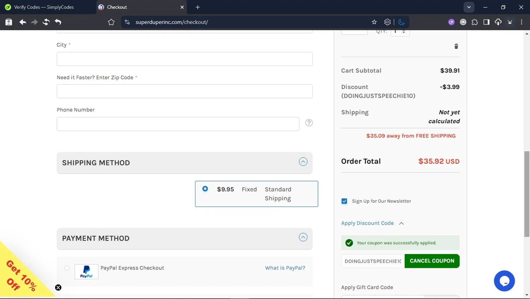
Task: Open the tab search dropdown
Action: pos(469,7)
